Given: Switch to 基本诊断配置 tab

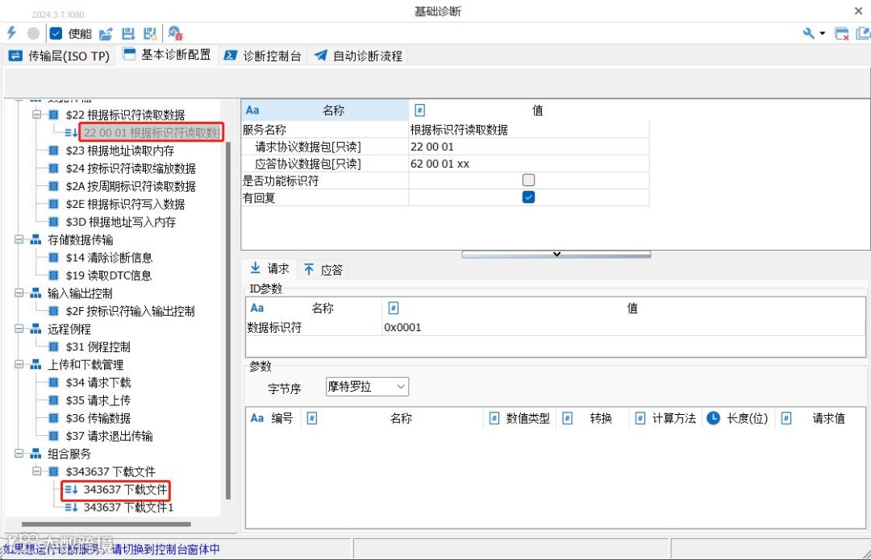Looking at the screenshot, I should coord(167,55).
